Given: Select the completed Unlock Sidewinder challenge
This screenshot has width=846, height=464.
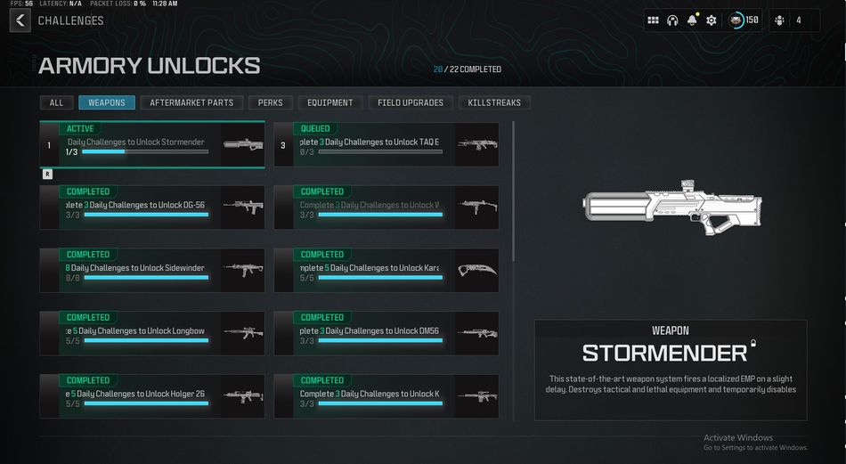Looking at the screenshot, I should point(152,271).
